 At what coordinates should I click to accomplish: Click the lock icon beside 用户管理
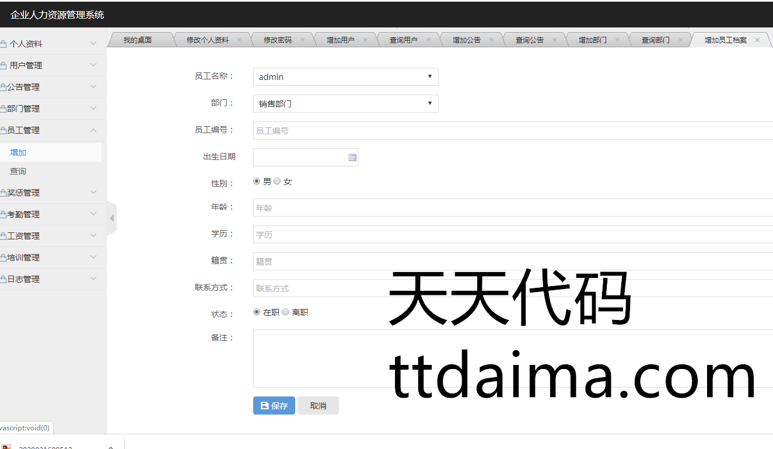(4, 65)
